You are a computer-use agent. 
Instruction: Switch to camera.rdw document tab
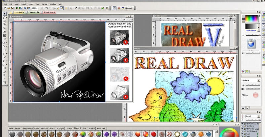pos(33,12)
